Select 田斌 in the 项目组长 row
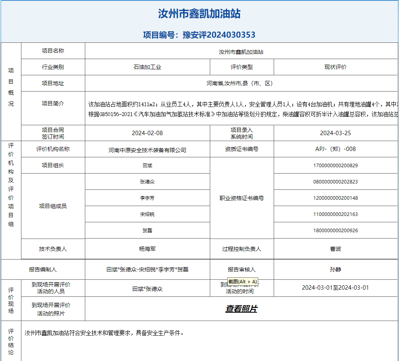The image size is (399, 361). pos(147,166)
